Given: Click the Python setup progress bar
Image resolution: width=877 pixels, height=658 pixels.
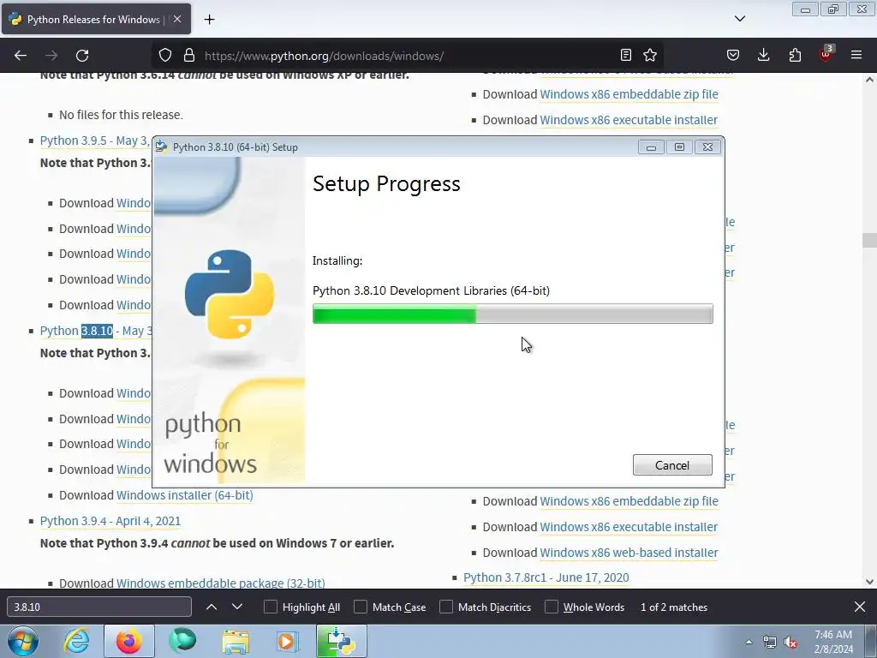Looking at the screenshot, I should click(512, 314).
